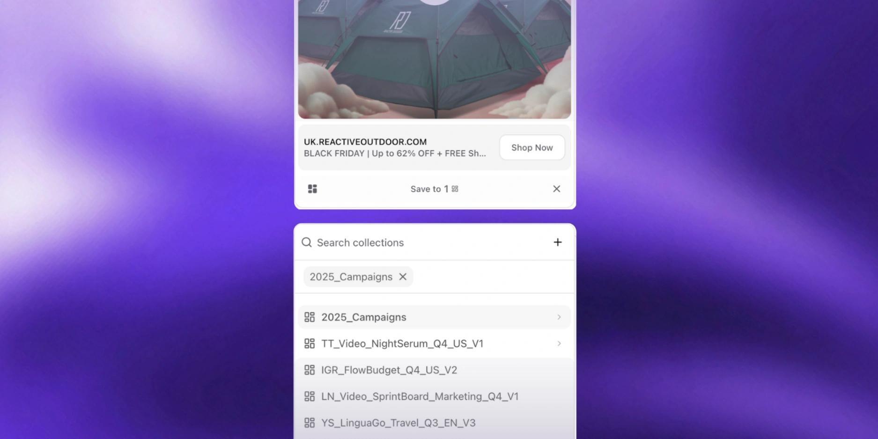The image size is (878, 439).
Task: Remove the 2025_Campaigns tag chip
Action: coord(403,277)
